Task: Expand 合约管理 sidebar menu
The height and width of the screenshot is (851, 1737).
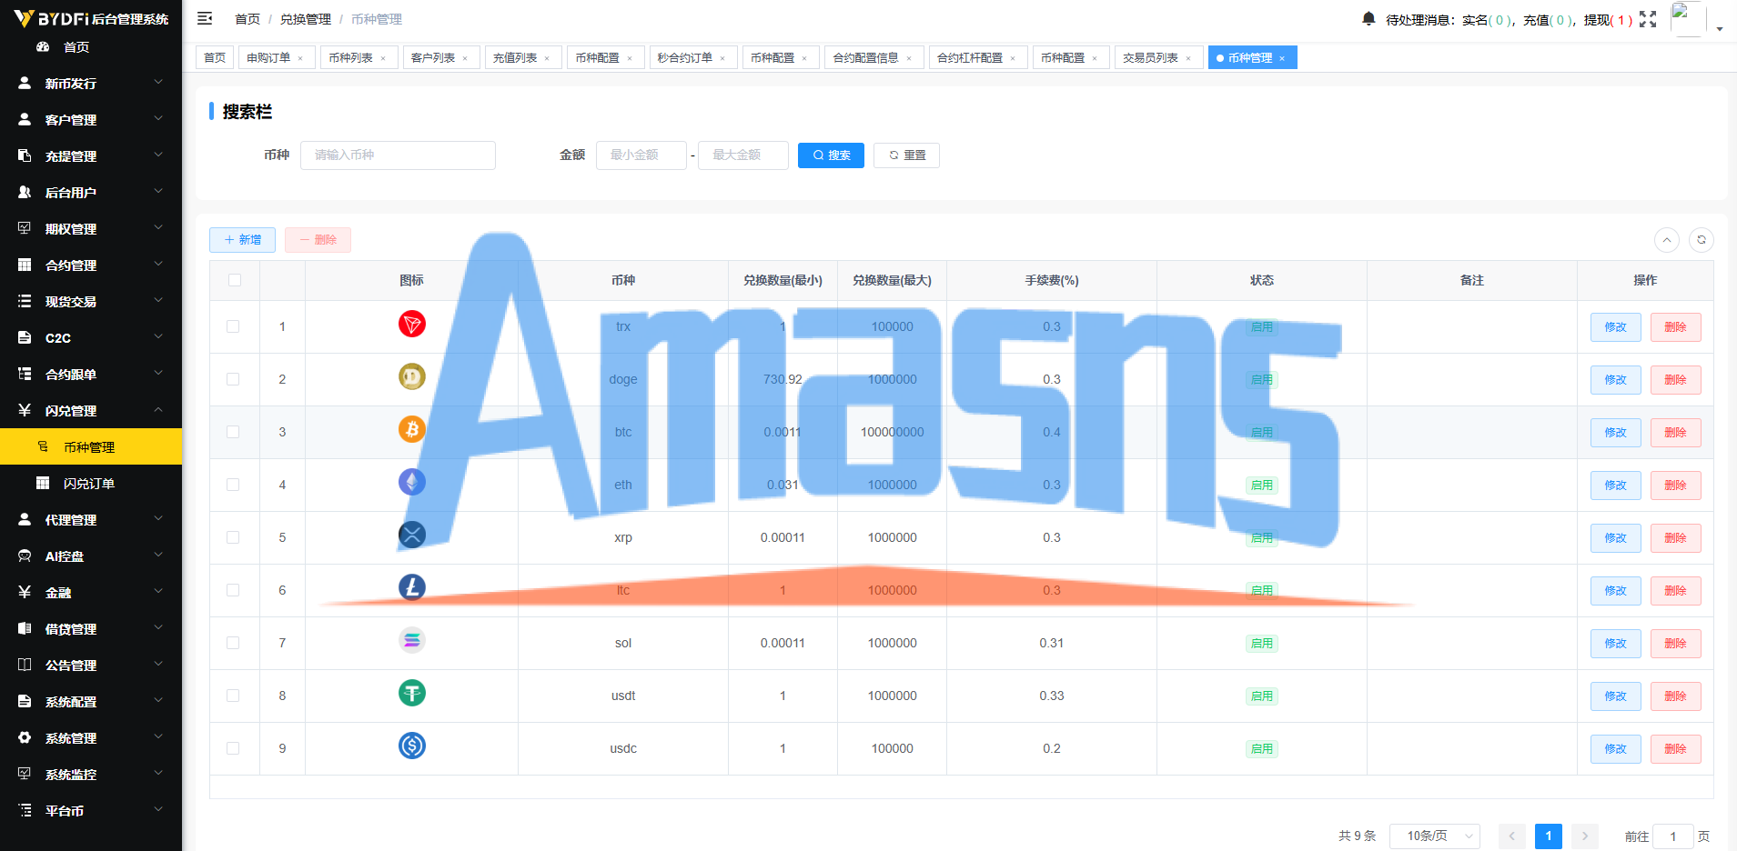Action: coord(91,265)
